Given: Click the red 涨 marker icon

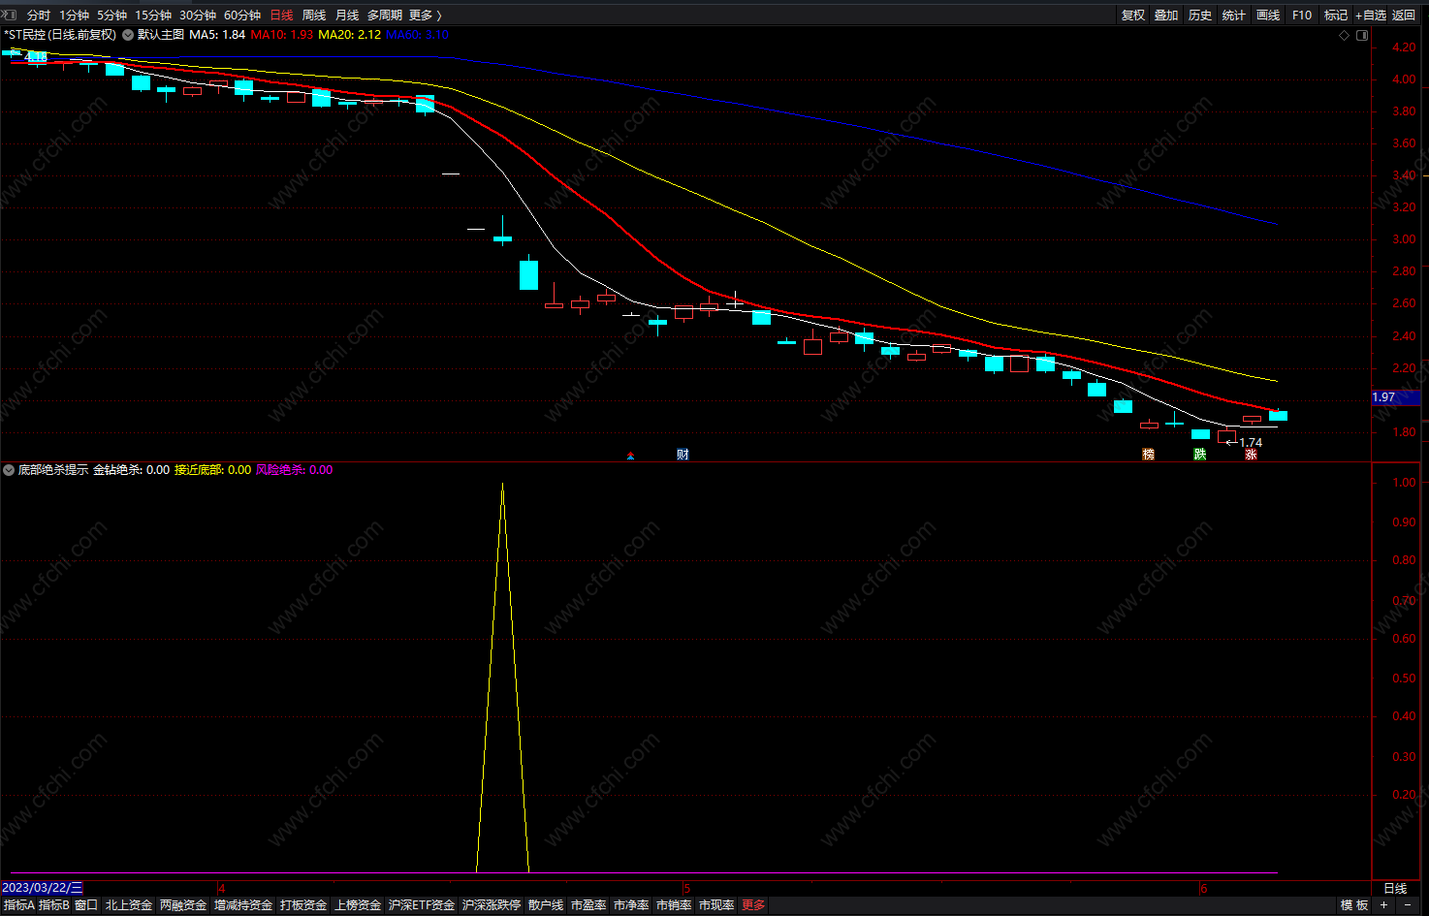Looking at the screenshot, I should pyautogui.click(x=1251, y=455).
